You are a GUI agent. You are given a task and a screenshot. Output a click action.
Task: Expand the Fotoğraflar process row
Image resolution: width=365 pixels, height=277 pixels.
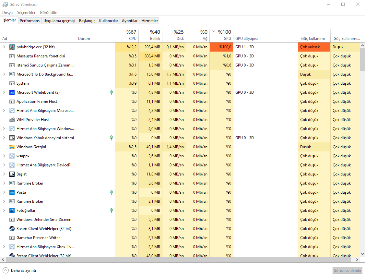pos(4,211)
